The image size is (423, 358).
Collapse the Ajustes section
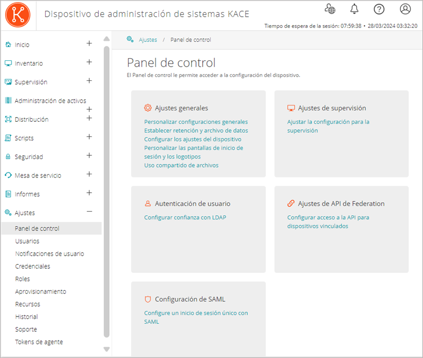tap(89, 213)
